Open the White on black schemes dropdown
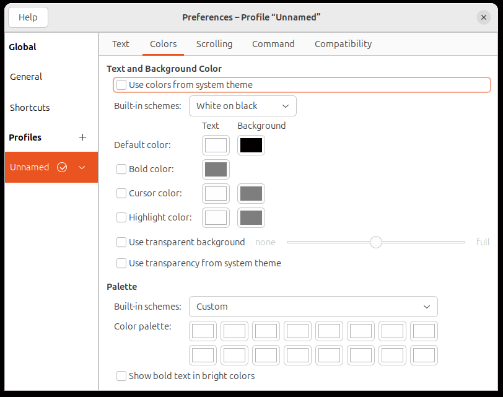The width and height of the screenshot is (503, 397). click(x=243, y=106)
